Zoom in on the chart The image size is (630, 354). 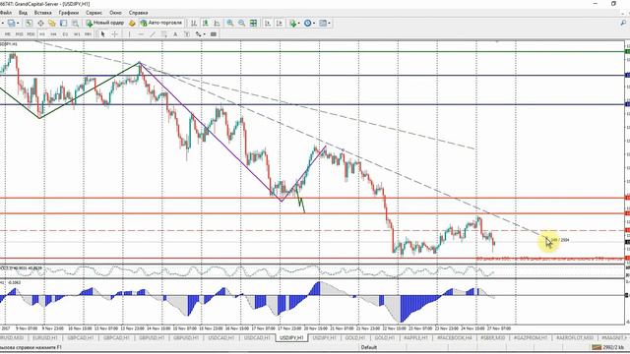(x=229, y=24)
